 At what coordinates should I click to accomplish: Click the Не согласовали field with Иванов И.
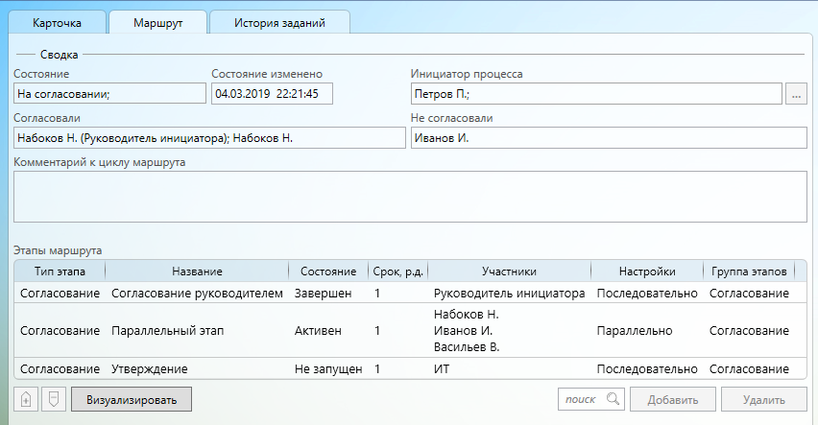607,138
